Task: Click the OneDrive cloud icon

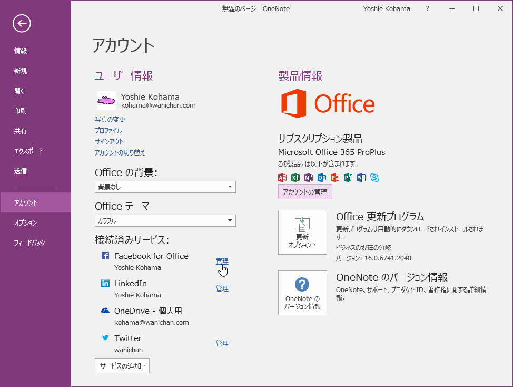Action: pos(105,311)
